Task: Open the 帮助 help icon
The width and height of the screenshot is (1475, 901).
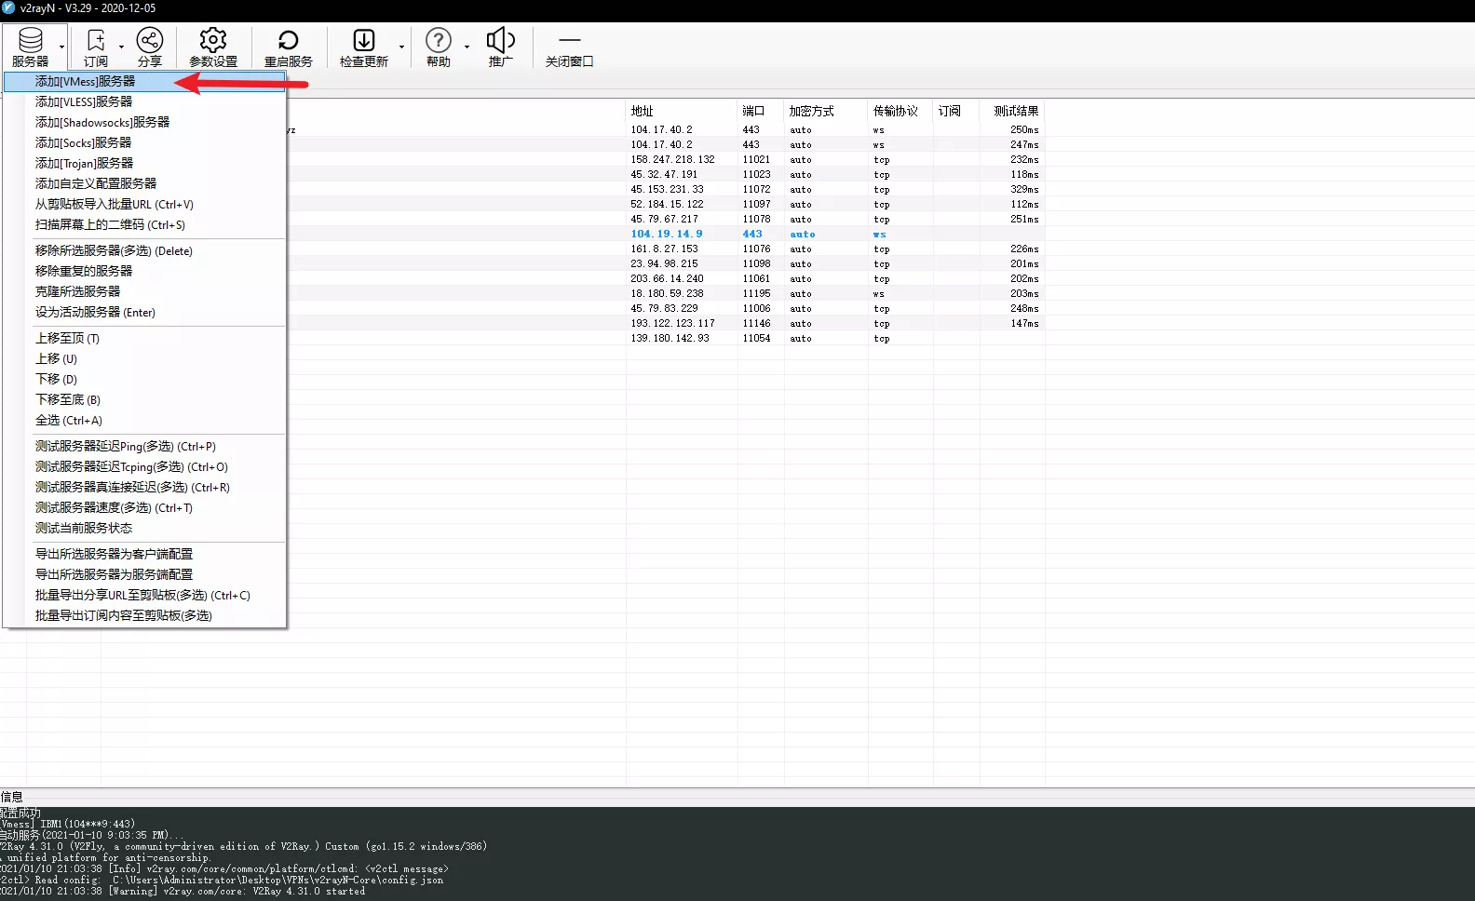Action: 438,47
